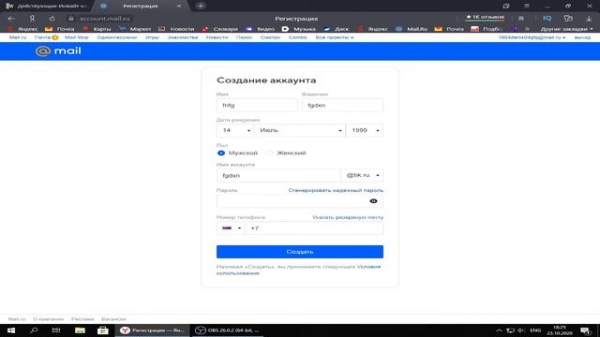Open a new tab with plus icon

tap(201, 6)
